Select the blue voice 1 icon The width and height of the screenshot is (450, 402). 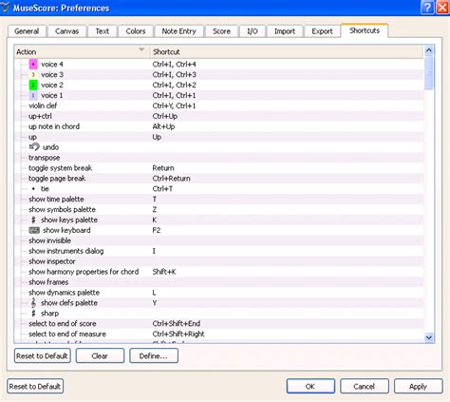click(x=33, y=95)
